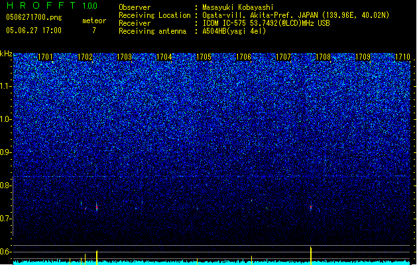Click the 1.0 kHz axis label
The image size is (417, 265).
pyautogui.click(x=6, y=119)
